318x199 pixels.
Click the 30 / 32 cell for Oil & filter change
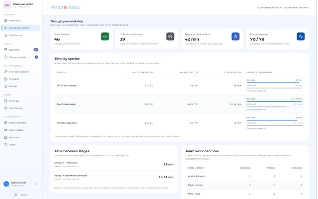point(149,86)
